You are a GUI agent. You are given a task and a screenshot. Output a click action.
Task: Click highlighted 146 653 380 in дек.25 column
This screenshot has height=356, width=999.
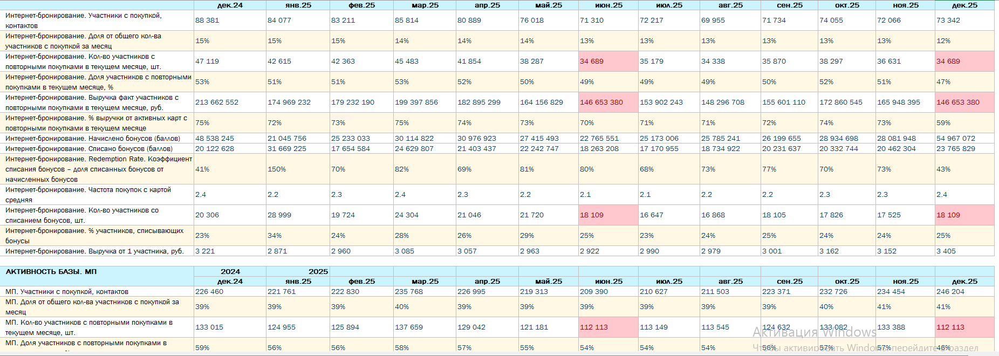point(964,102)
